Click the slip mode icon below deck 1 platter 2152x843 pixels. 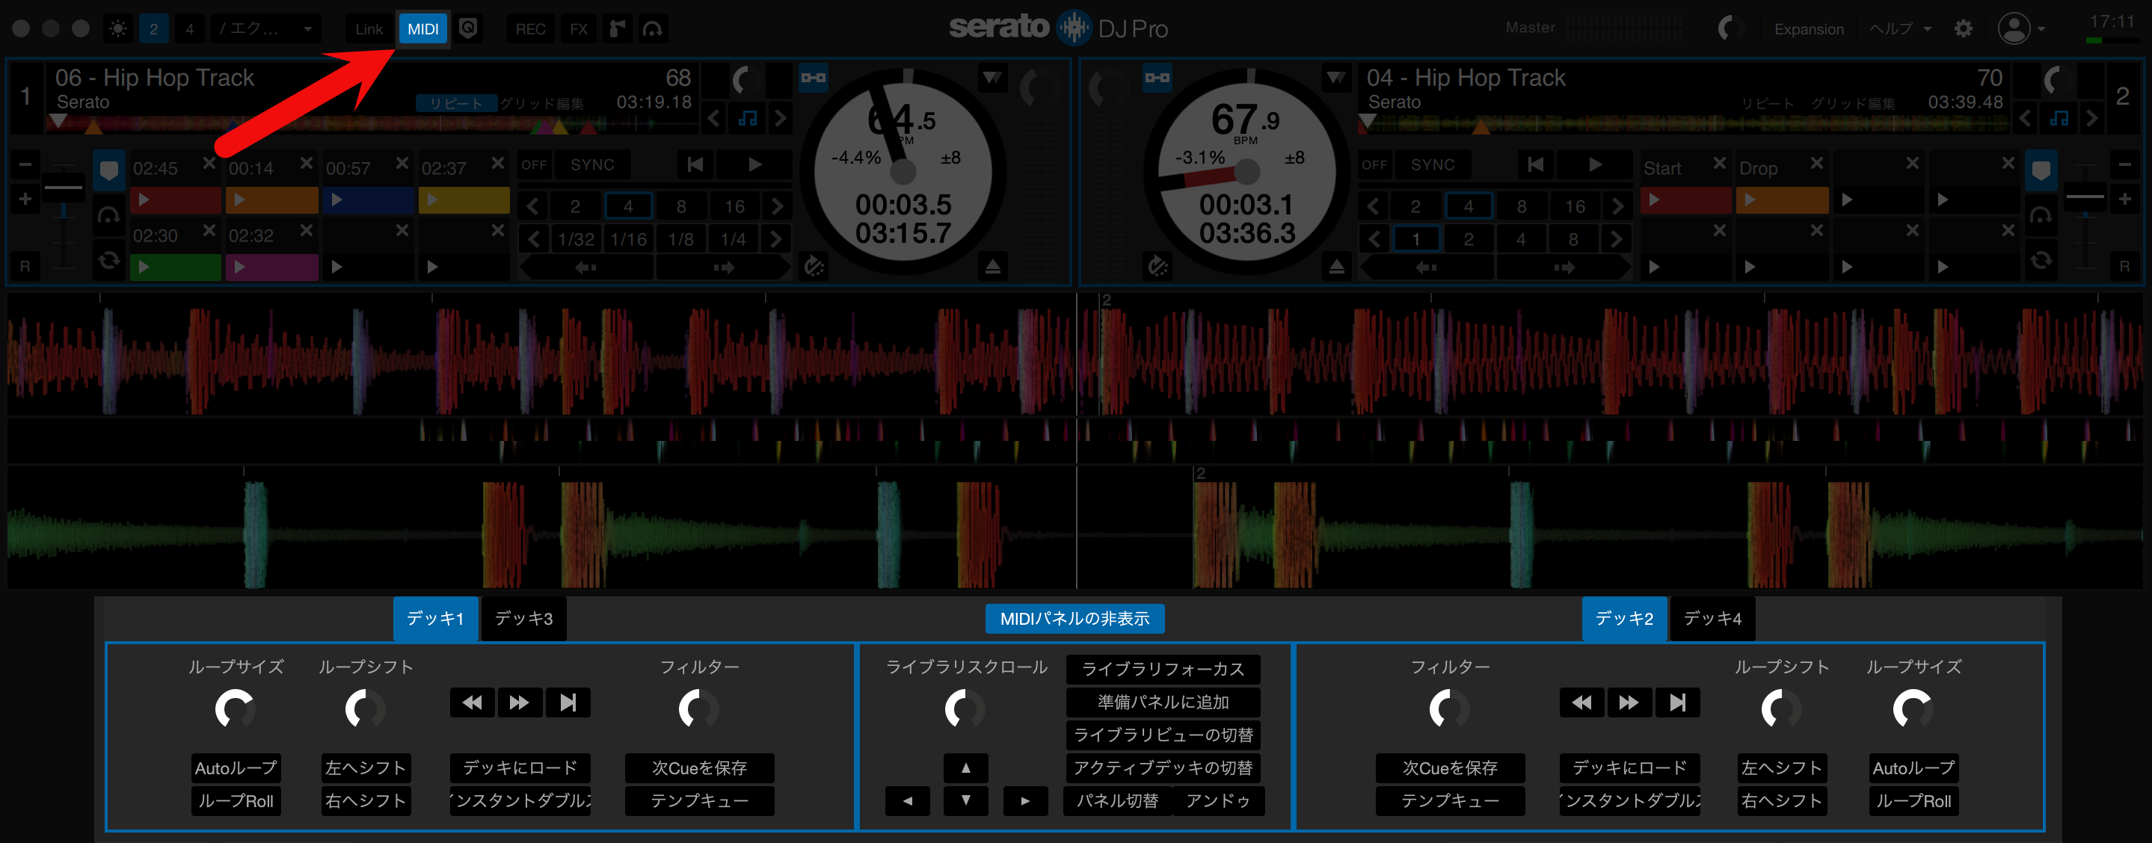[814, 266]
